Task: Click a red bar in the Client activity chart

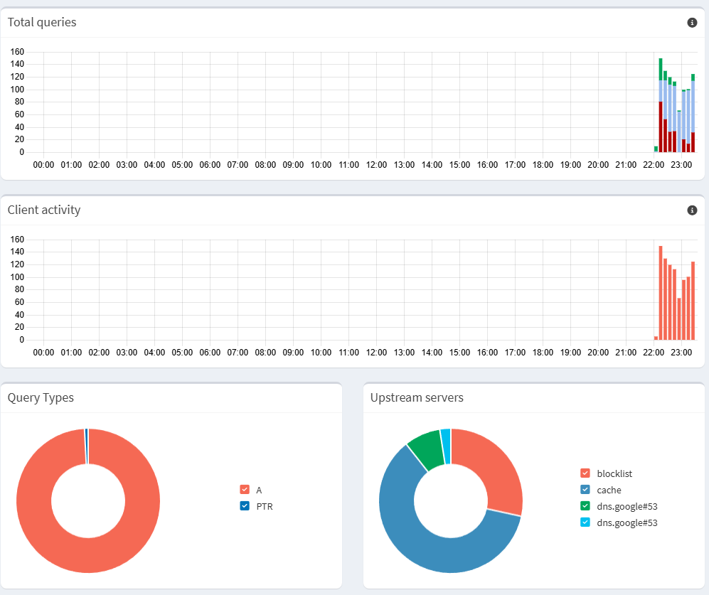Action: point(661,291)
